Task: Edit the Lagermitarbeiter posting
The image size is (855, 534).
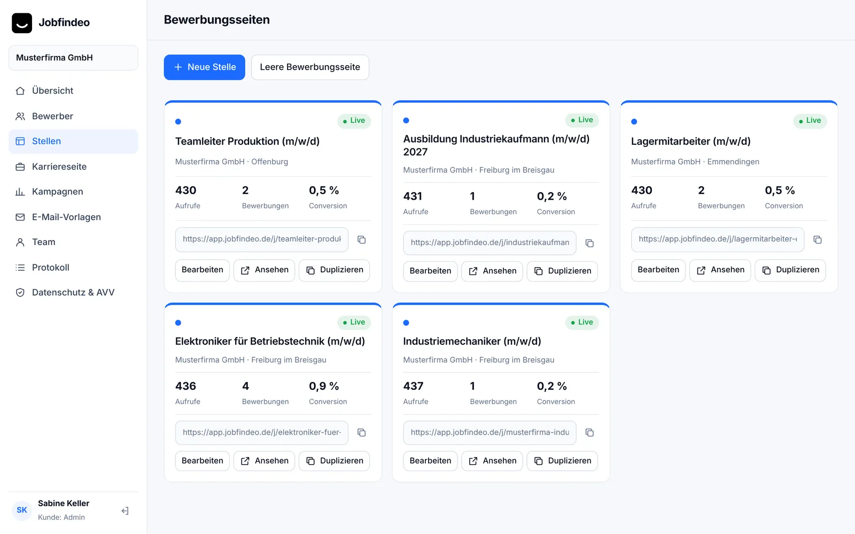Action: (x=658, y=270)
